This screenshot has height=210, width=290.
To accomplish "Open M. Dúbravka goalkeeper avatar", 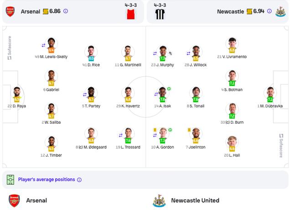I will (270, 92).
